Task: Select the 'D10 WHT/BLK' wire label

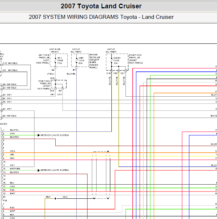Action: click(10, 63)
